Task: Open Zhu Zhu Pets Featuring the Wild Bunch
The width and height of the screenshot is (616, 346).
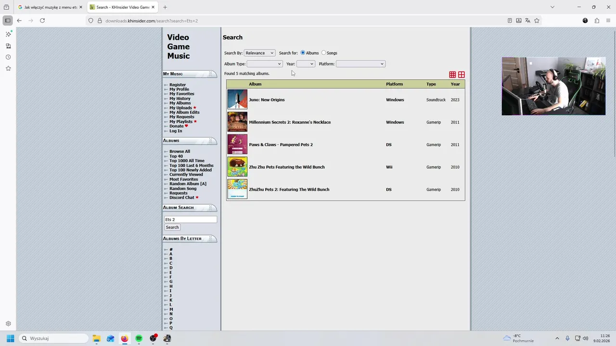Action: pos(287,167)
